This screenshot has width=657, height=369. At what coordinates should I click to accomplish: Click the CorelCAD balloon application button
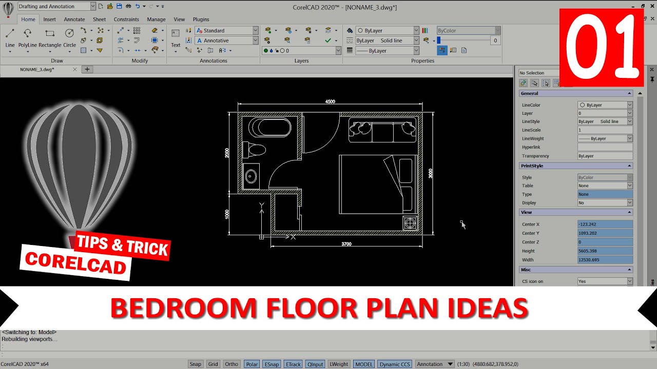[x=8, y=10]
